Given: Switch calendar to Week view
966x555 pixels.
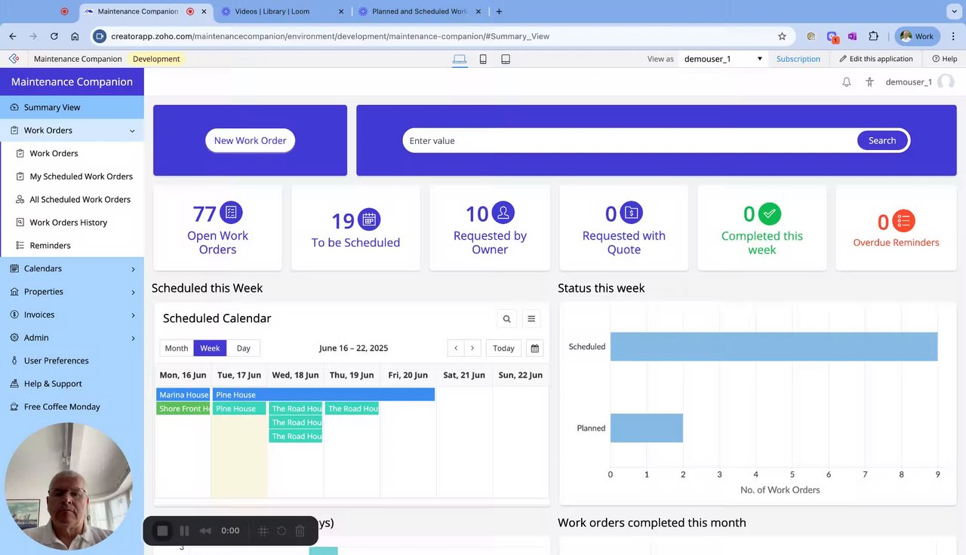Looking at the screenshot, I should (210, 348).
